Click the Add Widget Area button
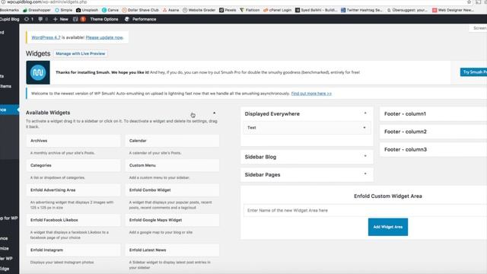Viewport: 487px width, 274px height. point(388,227)
